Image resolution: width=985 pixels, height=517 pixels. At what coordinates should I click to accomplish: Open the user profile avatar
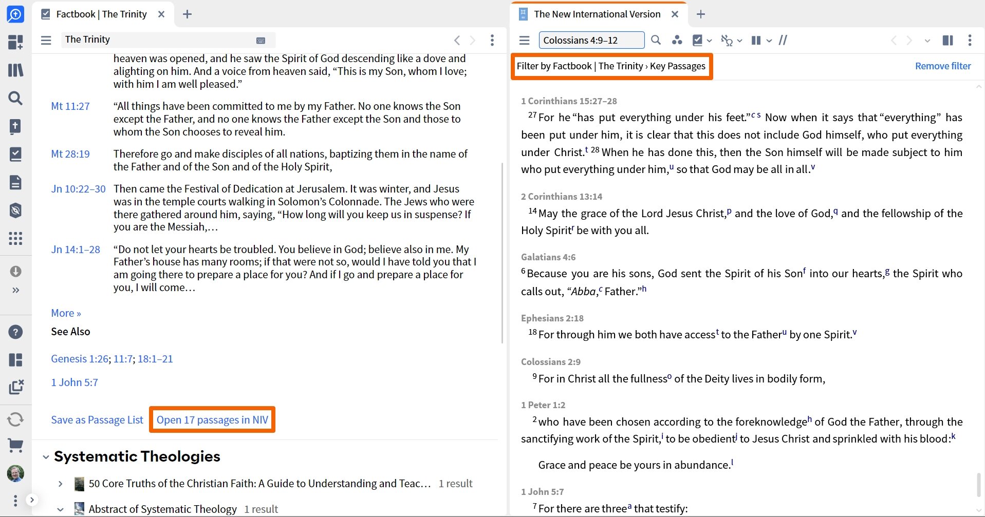[15, 473]
